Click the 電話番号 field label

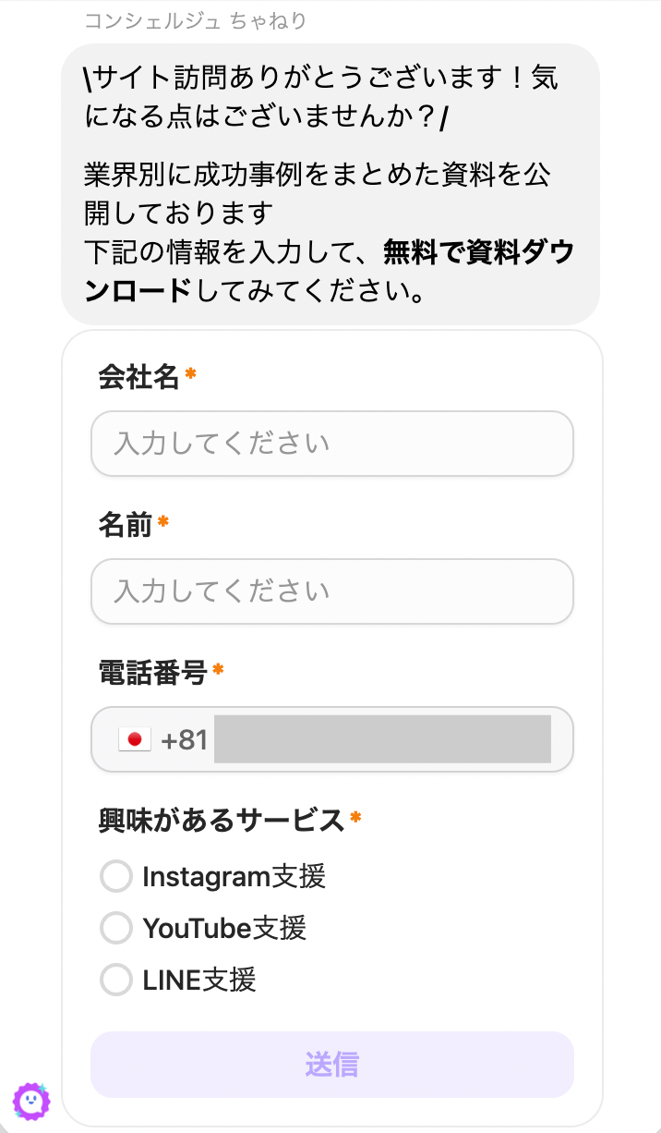pyautogui.click(x=152, y=672)
